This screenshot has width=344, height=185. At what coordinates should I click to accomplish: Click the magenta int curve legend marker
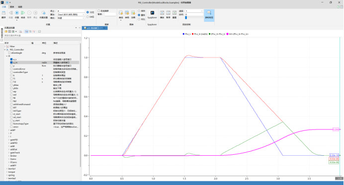[x=228, y=34]
